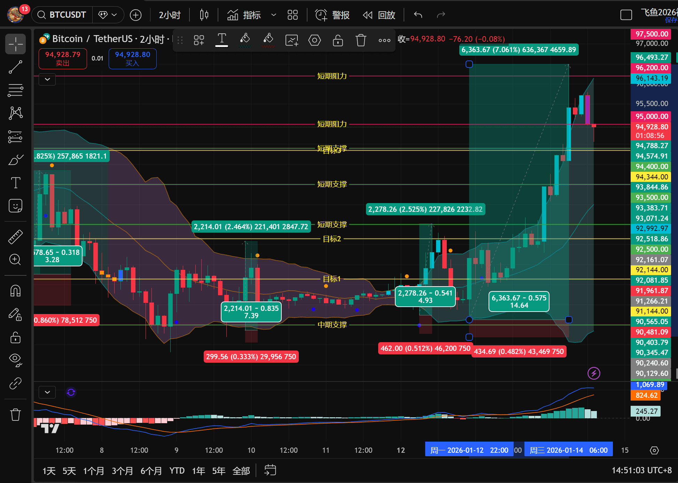Select the trend line drawing tool
This screenshot has height=483, width=678.
coord(15,67)
